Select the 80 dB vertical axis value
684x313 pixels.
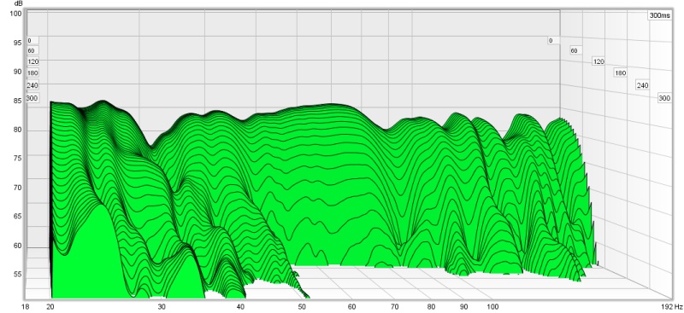click(x=17, y=130)
